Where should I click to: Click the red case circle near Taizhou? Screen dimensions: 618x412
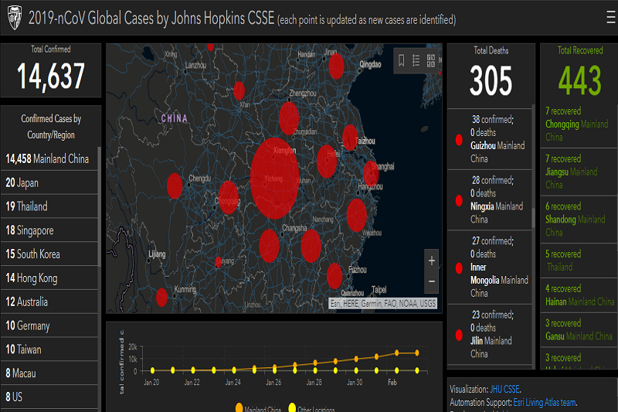click(x=350, y=138)
